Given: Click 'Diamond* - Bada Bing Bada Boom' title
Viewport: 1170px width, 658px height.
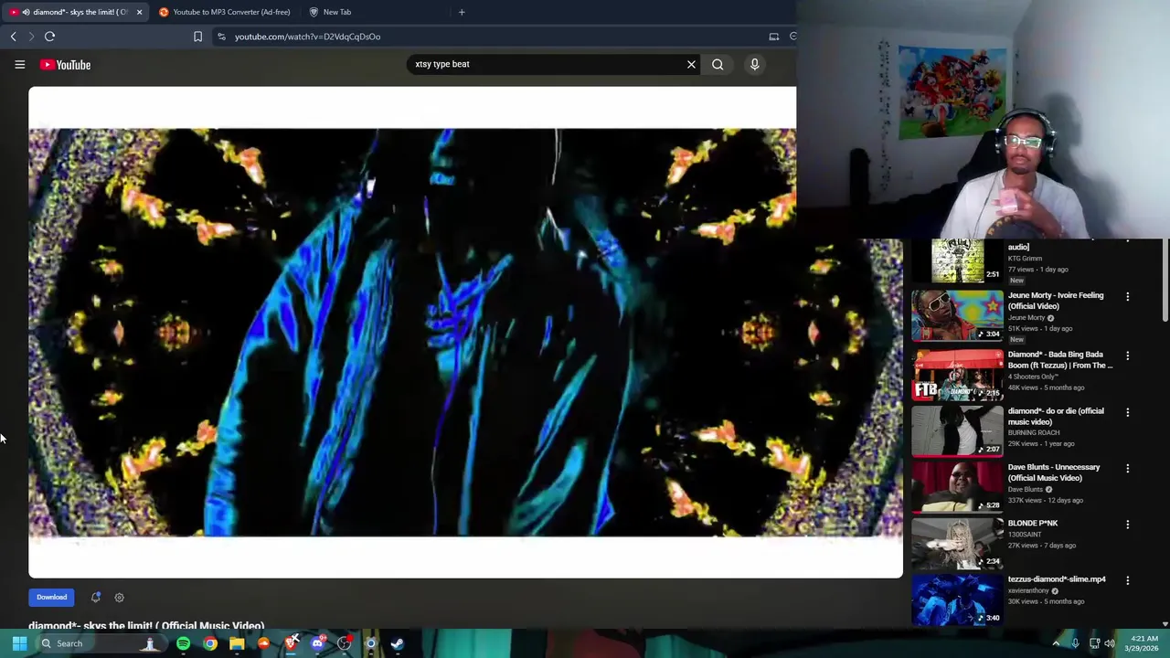Looking at the screenshot, I should coord(1060,360).
